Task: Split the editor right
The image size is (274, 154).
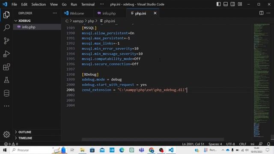Action: [261, 13]
